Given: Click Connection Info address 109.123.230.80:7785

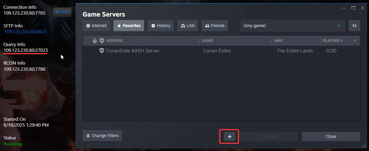Looking at the screenshot, I should 25,13.
